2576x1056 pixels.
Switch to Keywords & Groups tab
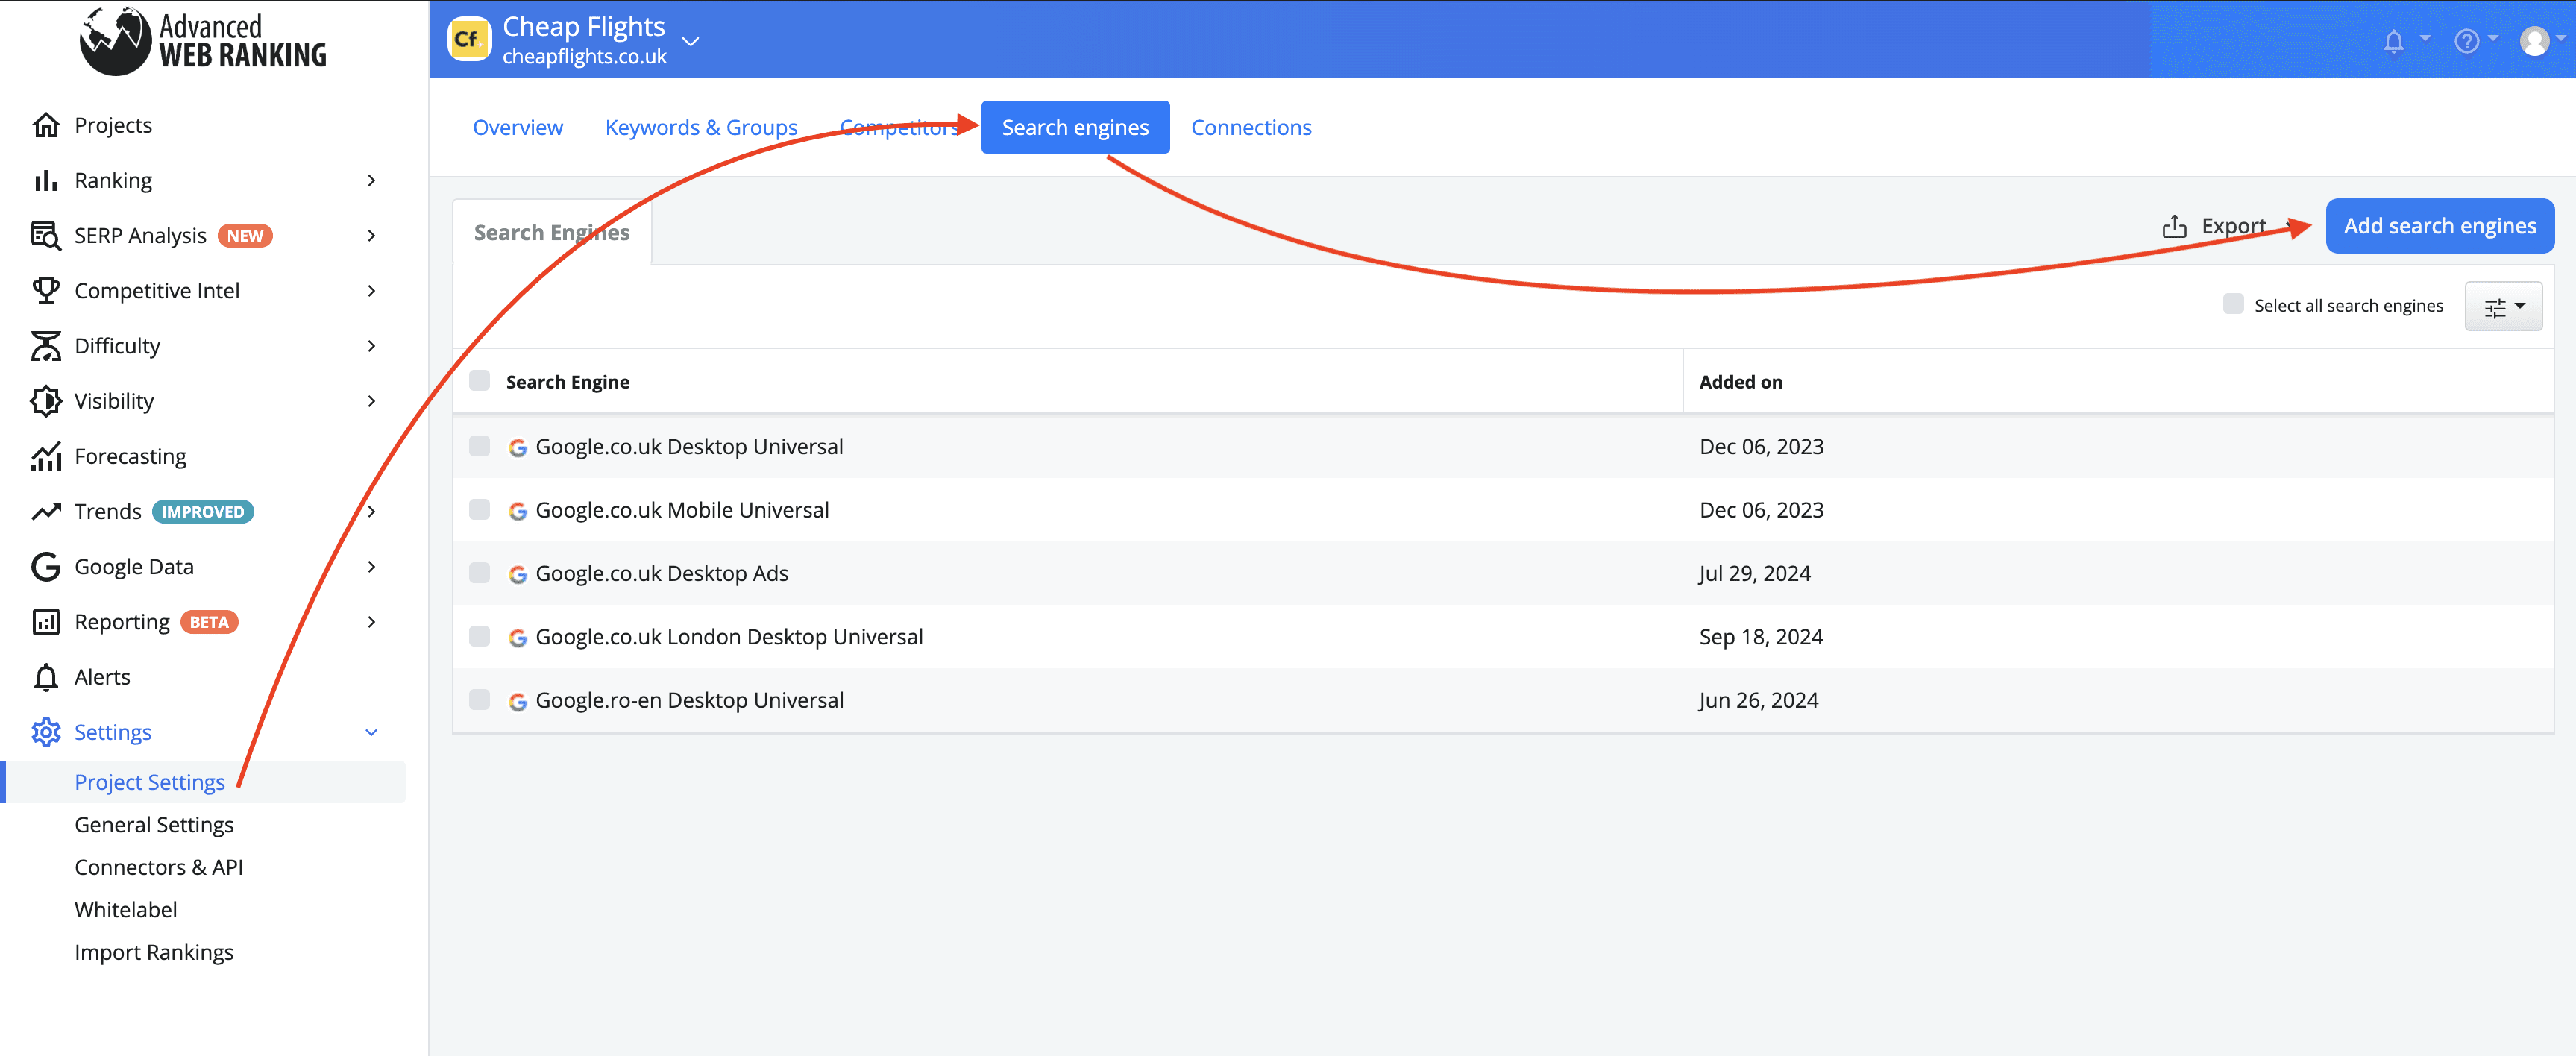pyautogui.click(x=701, y=127)
